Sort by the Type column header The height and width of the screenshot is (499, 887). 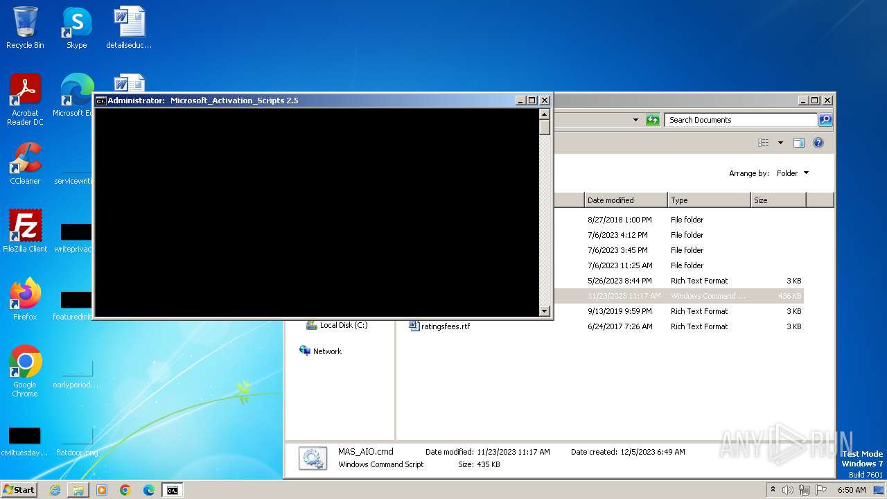coord(708,200)
